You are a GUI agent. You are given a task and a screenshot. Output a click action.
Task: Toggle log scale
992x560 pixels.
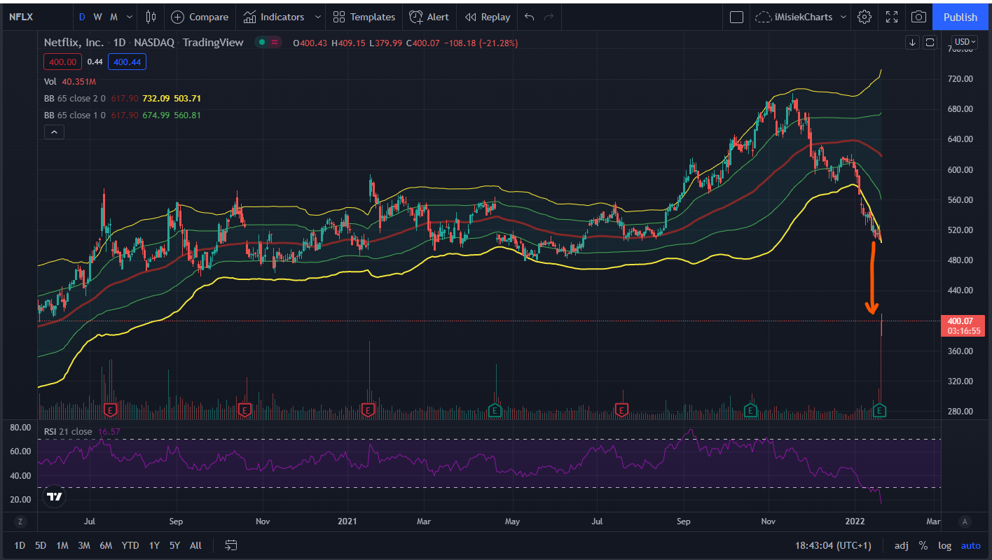[x=945, y=545]
